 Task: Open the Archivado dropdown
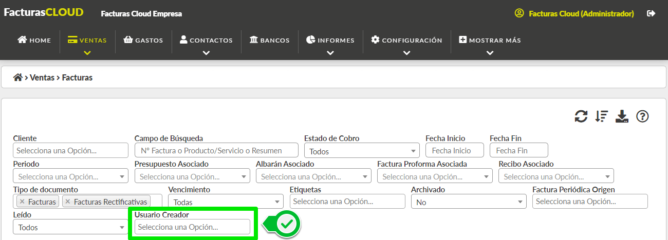tap(469, 202)
